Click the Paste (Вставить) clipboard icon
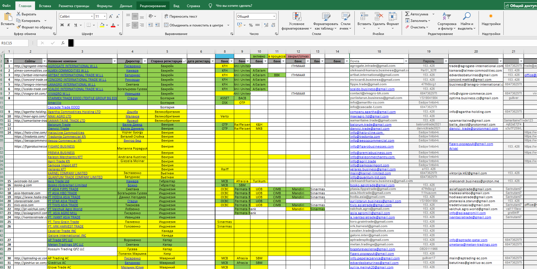The image size is (537, 269). click(8, 17)
